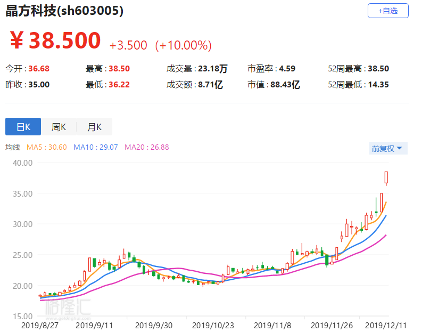
Task: Click the MA10 : 29.07 label
Action: (96, 147)
